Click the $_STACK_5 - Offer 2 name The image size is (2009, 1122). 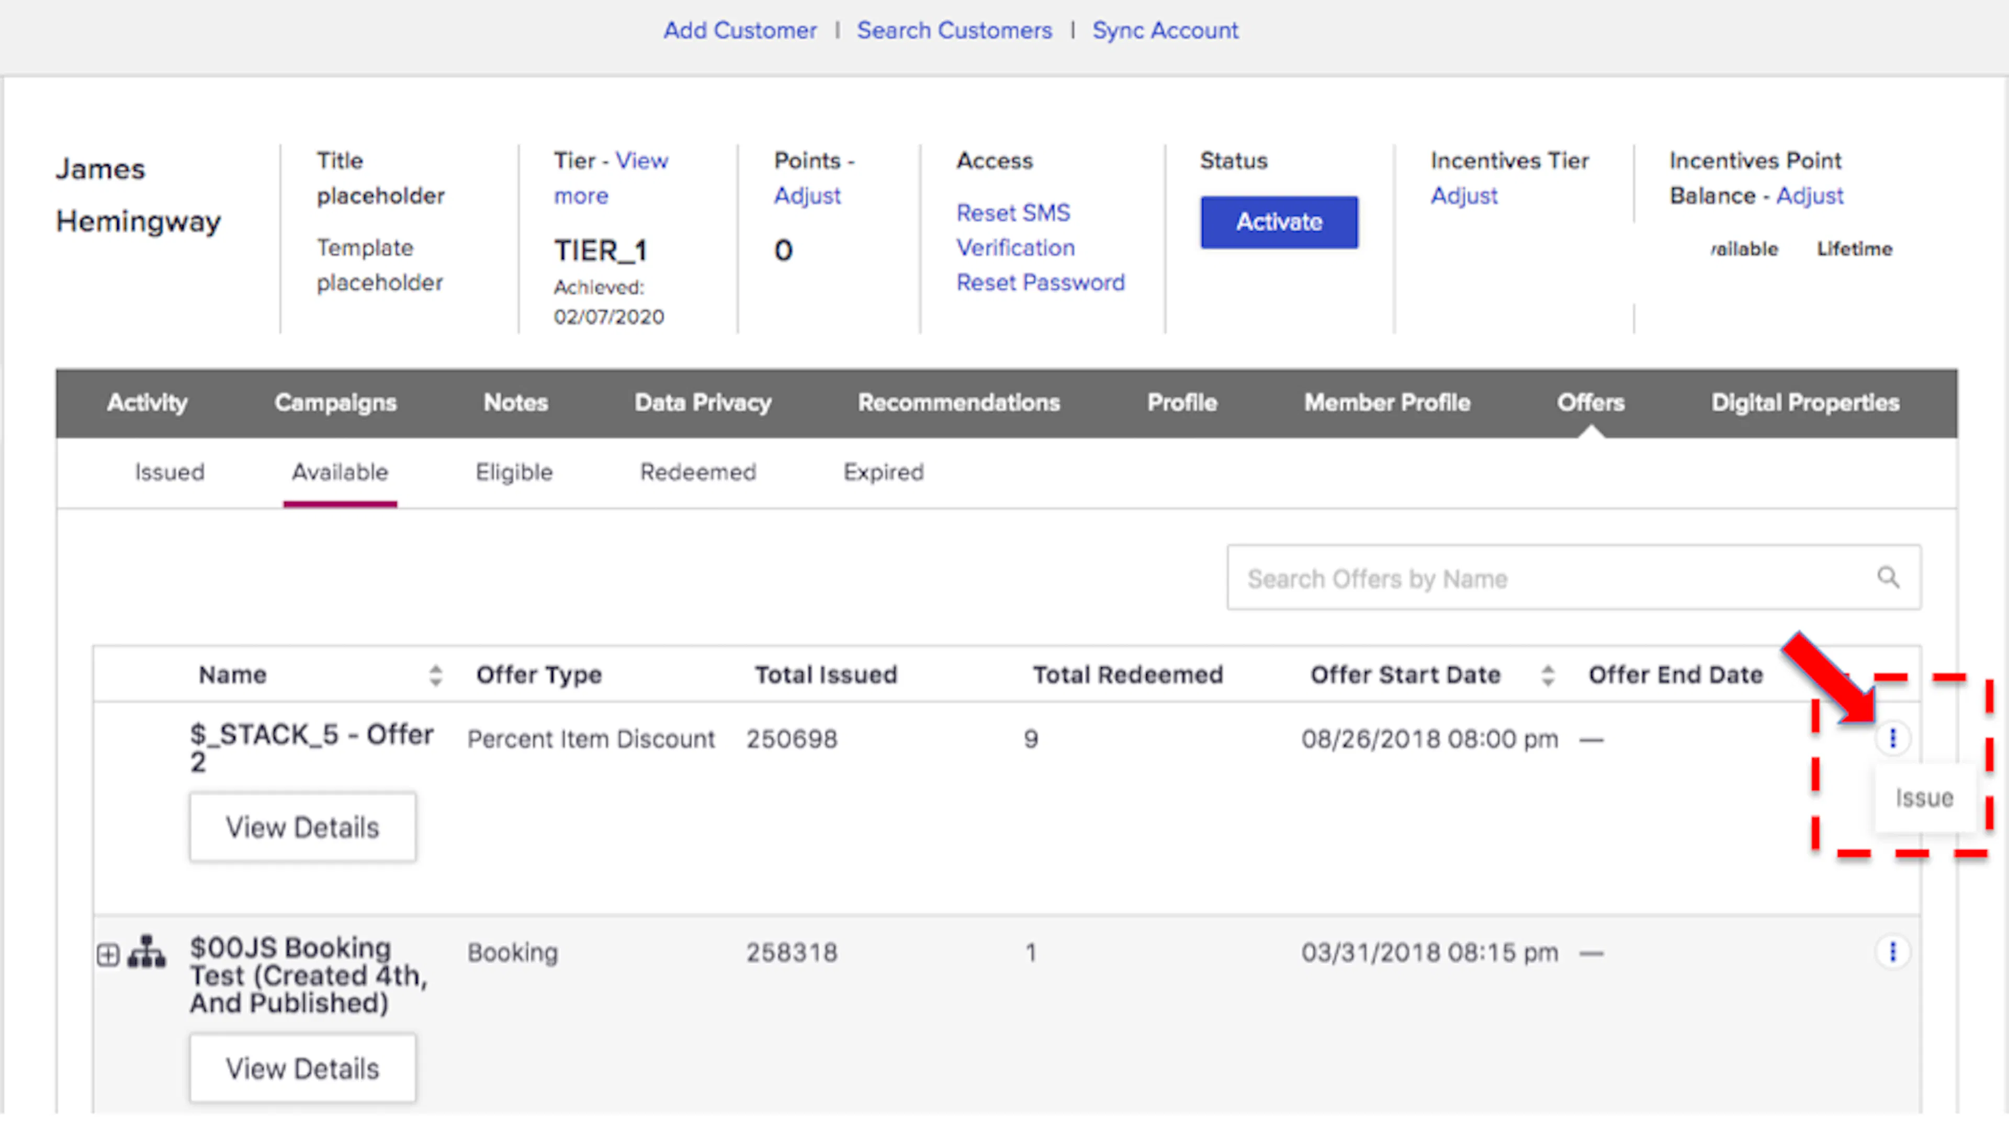(311, 747)
